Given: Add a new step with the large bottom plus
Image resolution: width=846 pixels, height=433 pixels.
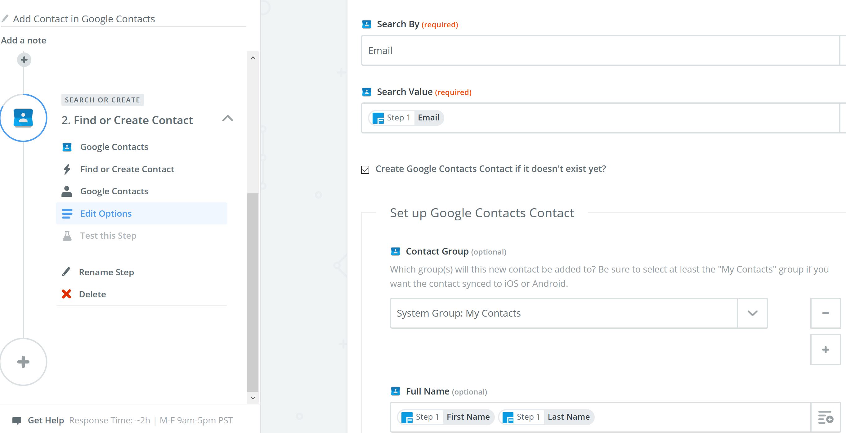Looking at the screenshot, I should (23, 362).
